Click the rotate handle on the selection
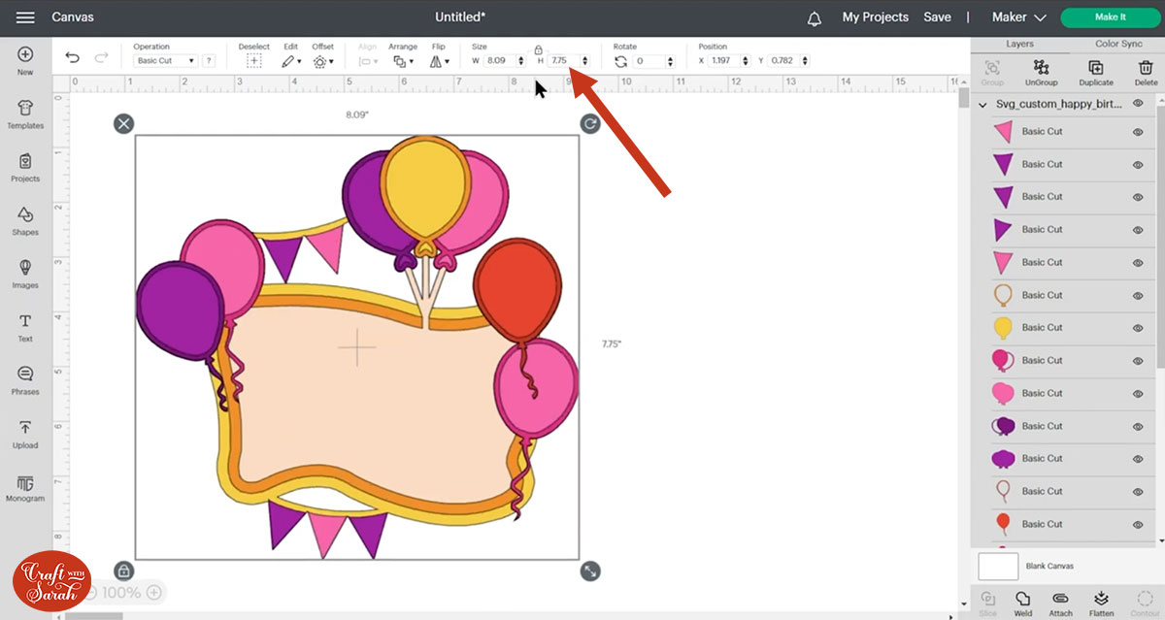1165x620 pixels. [x=589, y=124]
